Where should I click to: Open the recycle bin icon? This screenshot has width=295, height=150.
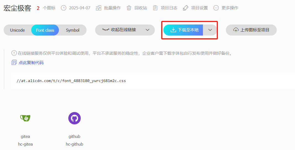[x=129, y=8]
